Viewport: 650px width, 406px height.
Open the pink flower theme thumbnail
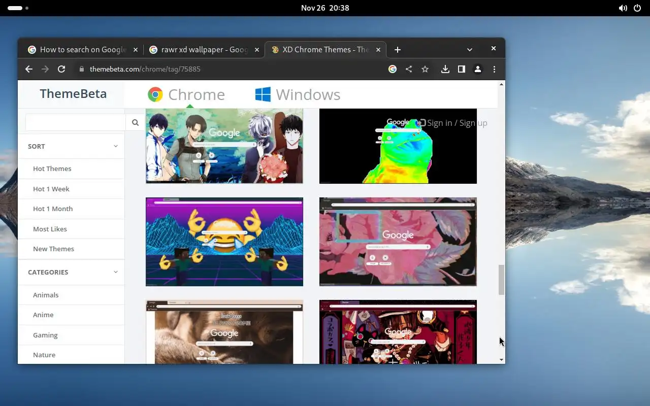398,242
